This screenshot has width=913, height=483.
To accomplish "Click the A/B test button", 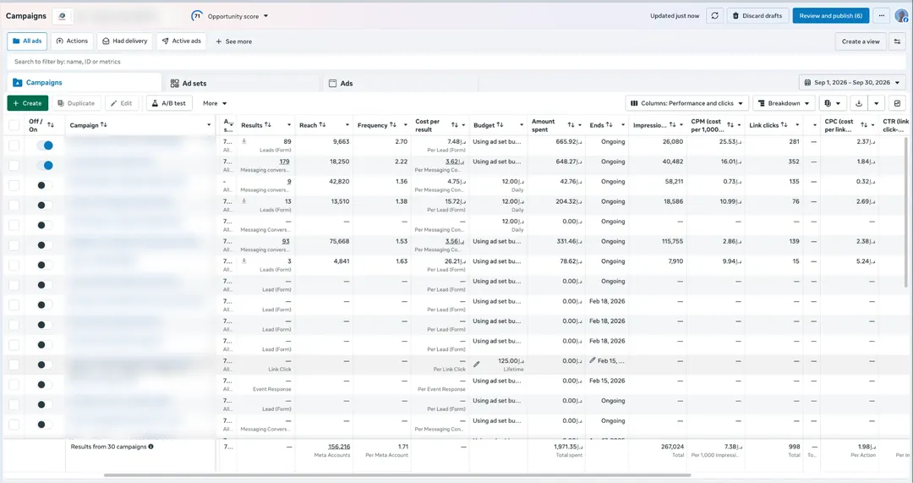I will pos(168,103).
